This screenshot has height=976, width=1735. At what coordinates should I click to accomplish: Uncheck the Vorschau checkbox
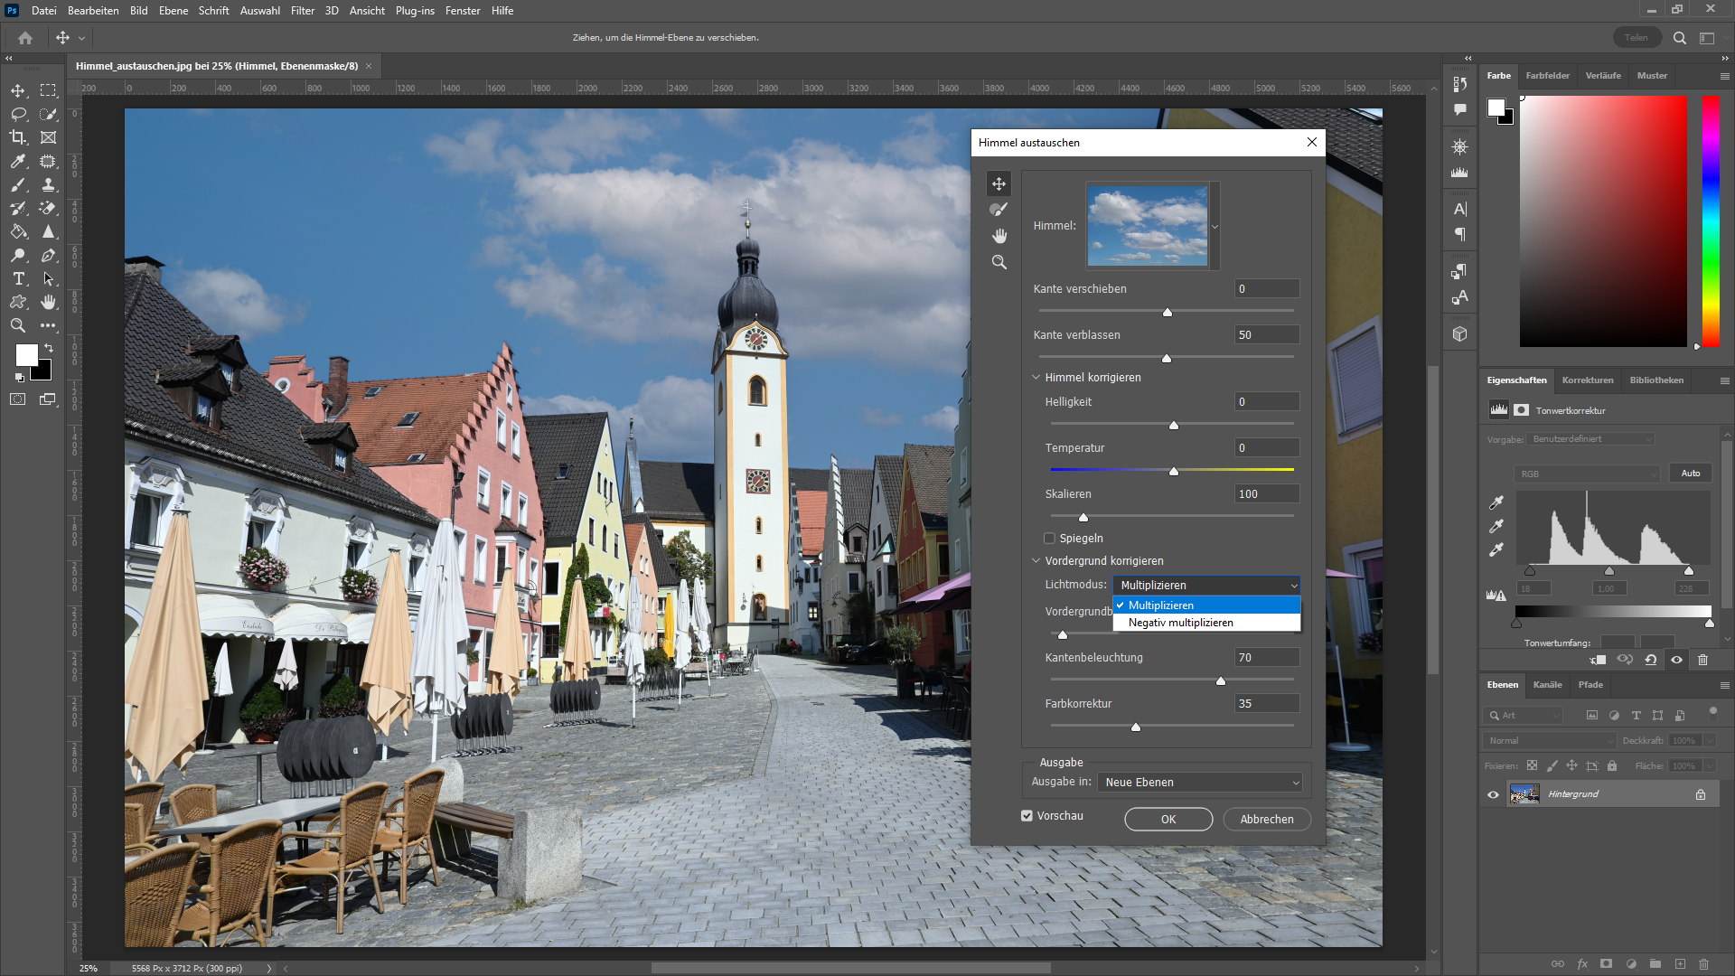pos(1027,815)
